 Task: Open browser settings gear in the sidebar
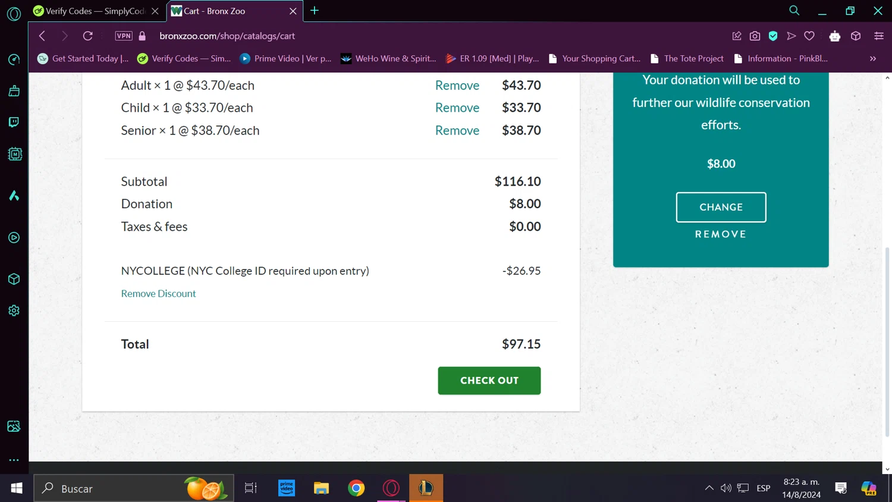click(x=14, y=310)
